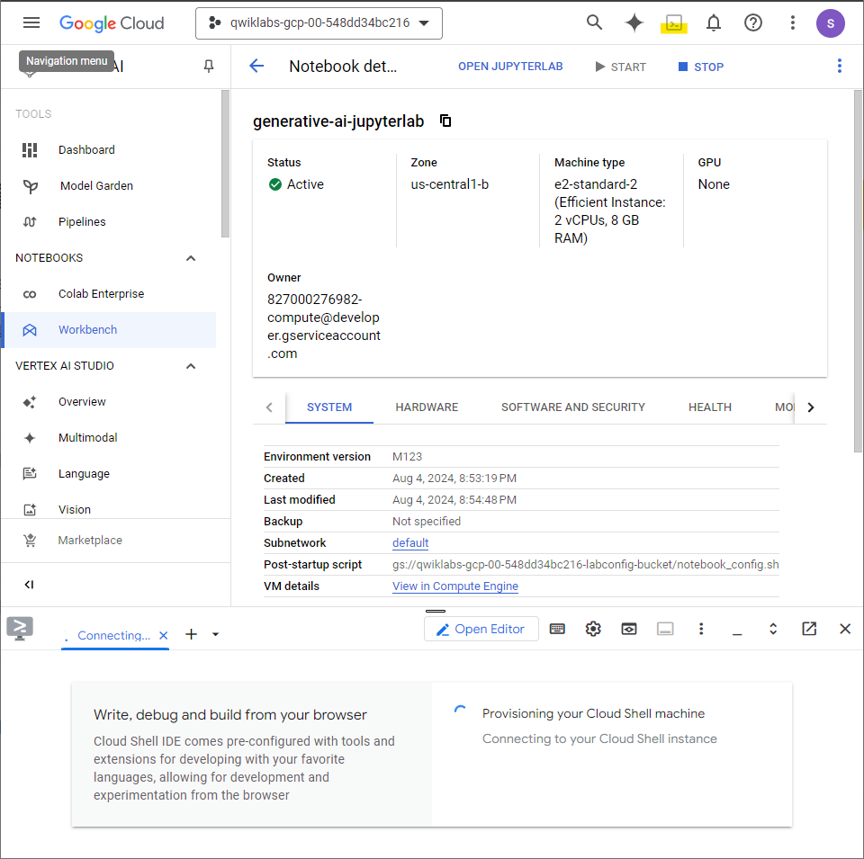Go back with the arrow icon
This screenshot has width=864, height=859.
point(256,66)
